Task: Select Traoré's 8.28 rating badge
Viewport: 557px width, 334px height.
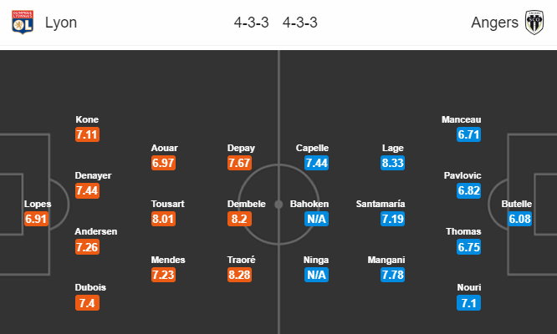Action: pos(241,276)
